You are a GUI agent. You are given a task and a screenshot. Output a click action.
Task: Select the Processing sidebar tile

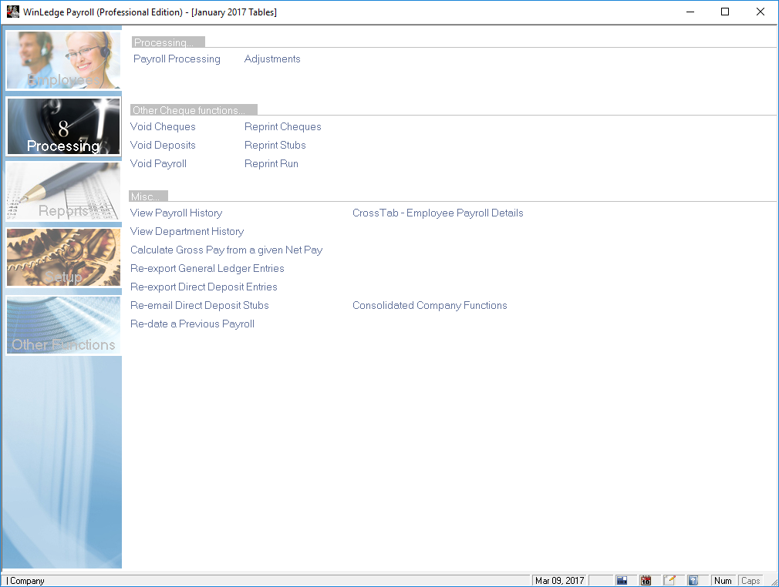(x=63, y=126)
